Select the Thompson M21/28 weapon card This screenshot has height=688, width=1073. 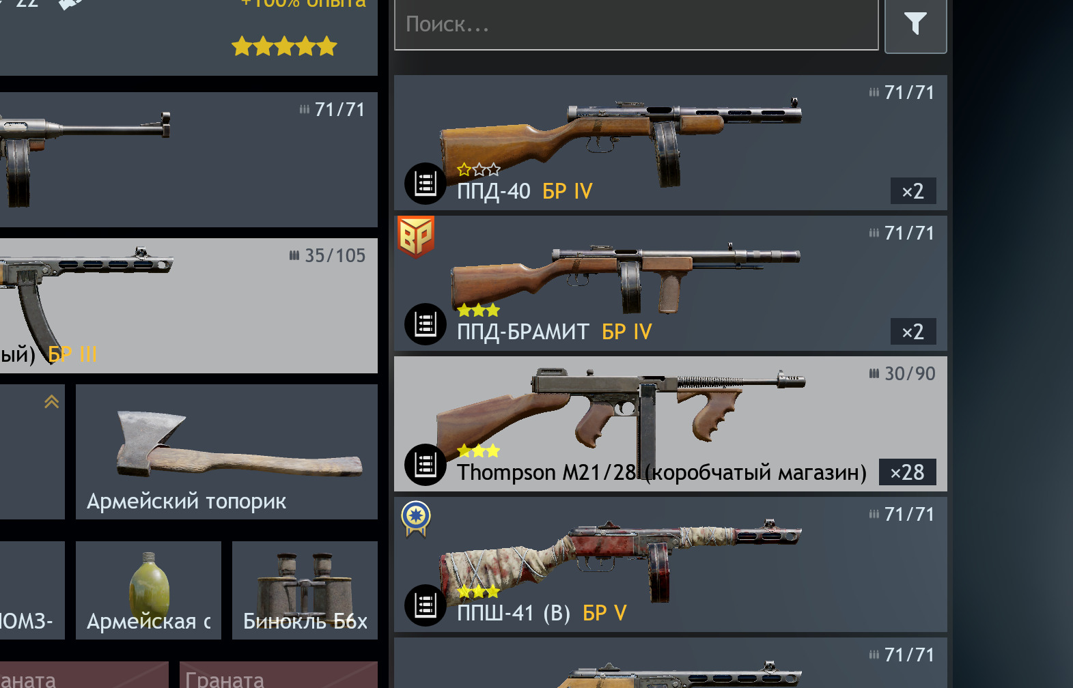tap(671, 424)
